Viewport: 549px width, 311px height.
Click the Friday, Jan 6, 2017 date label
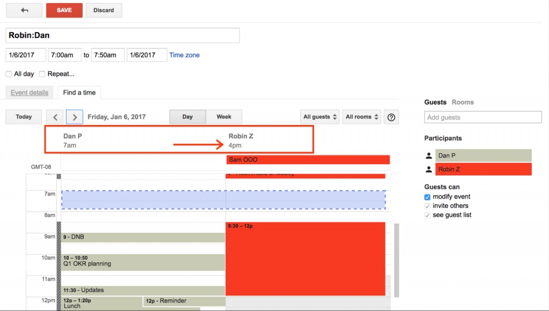click(116, 117)
